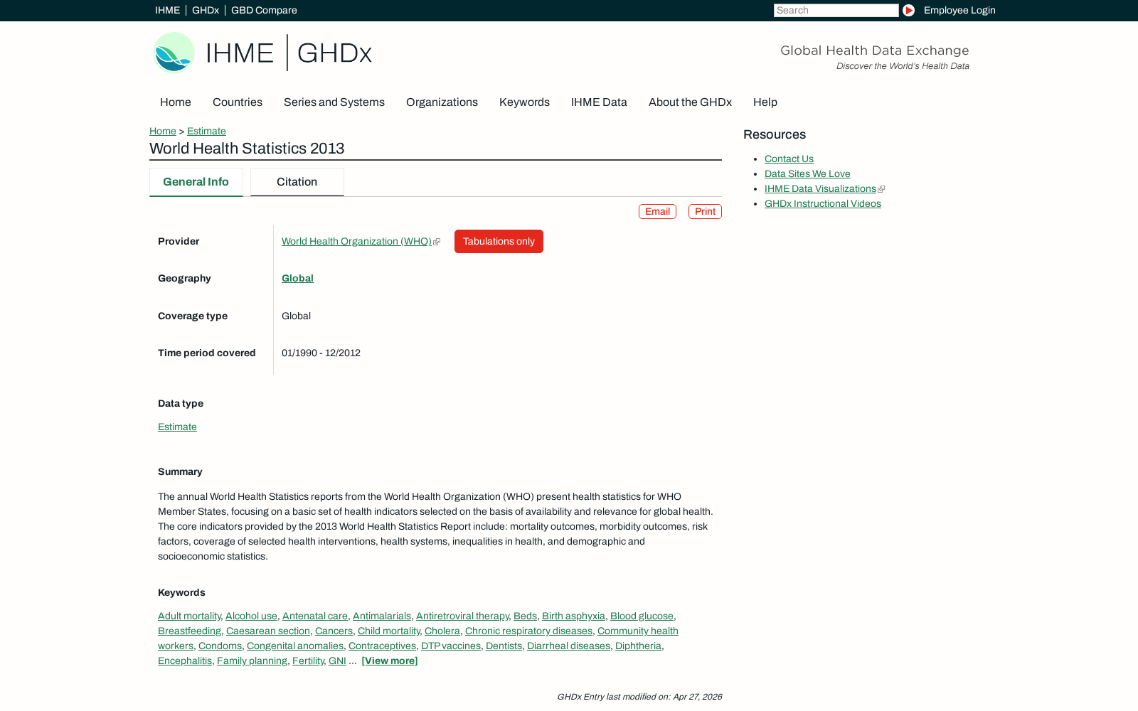Open the Fertility keyword link

308,661
